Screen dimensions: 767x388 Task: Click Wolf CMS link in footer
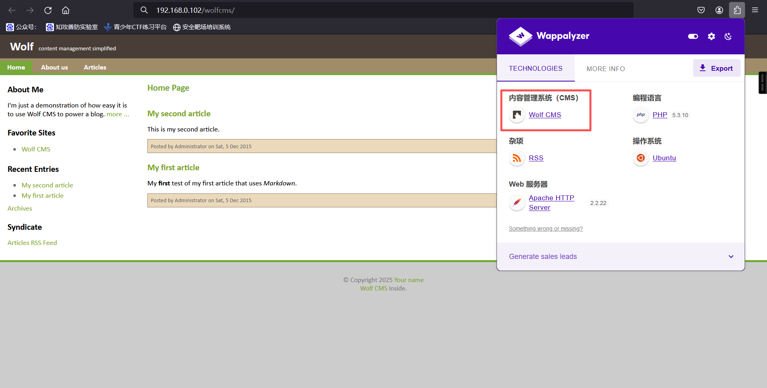[x=374, y=288]
